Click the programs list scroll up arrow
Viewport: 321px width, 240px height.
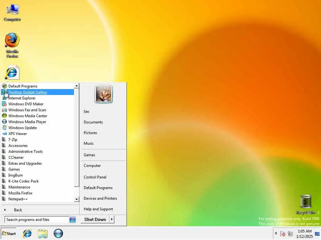(76, 86)
